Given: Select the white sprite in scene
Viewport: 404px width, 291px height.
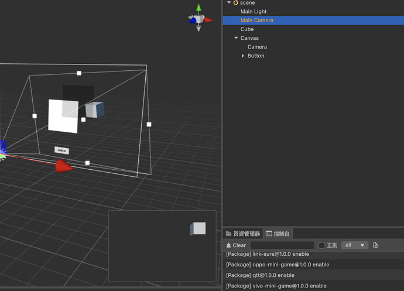Looking at the screenshot, I should pyautogui.click(x=63, y=117).
